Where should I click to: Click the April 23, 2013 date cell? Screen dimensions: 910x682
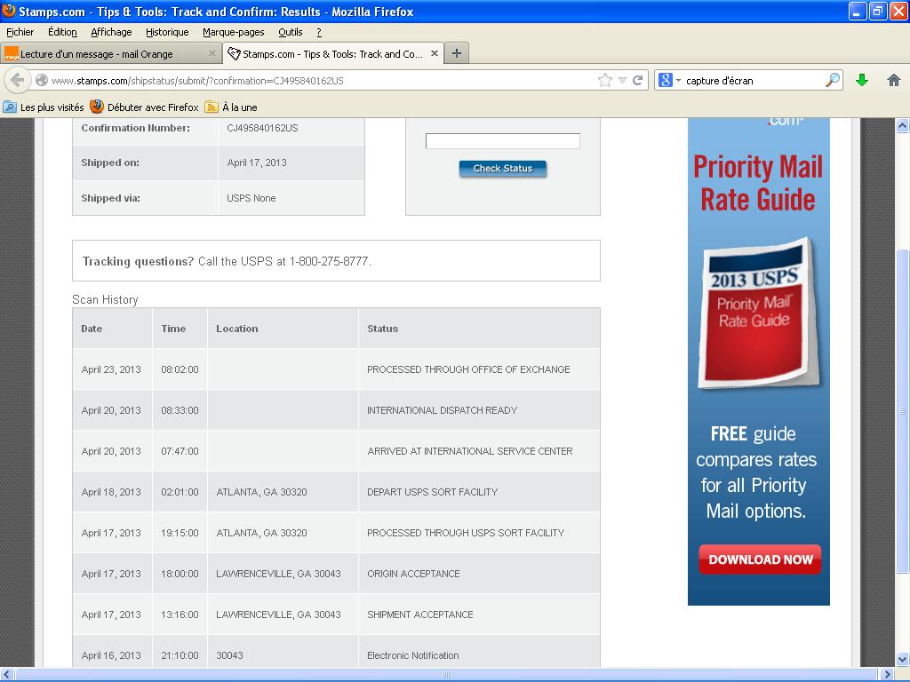[x=111, y=369]
